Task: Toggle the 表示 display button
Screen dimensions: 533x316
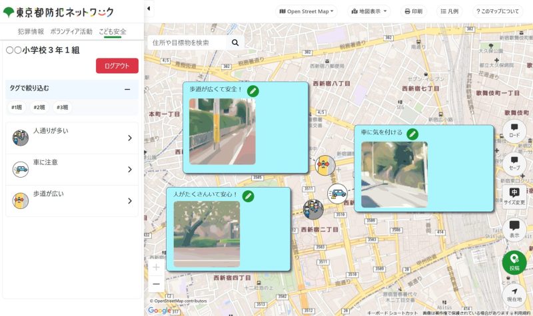Action: pos(514,229)
